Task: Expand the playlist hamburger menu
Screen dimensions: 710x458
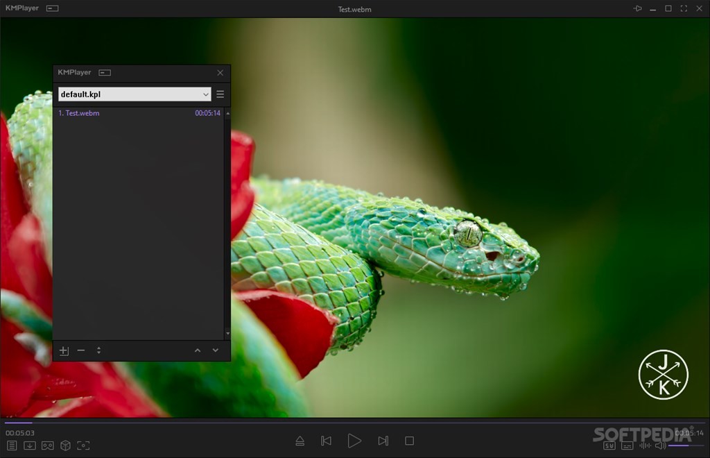Action: pos(220,94)
